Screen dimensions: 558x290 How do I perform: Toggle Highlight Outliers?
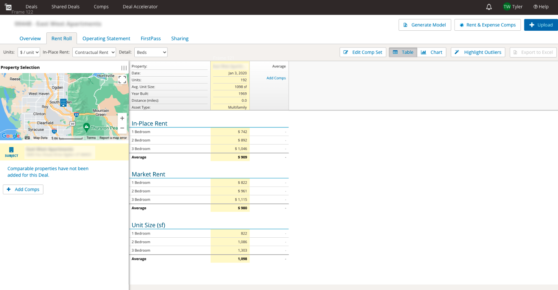pyautogui.click(x=478, y=52)
